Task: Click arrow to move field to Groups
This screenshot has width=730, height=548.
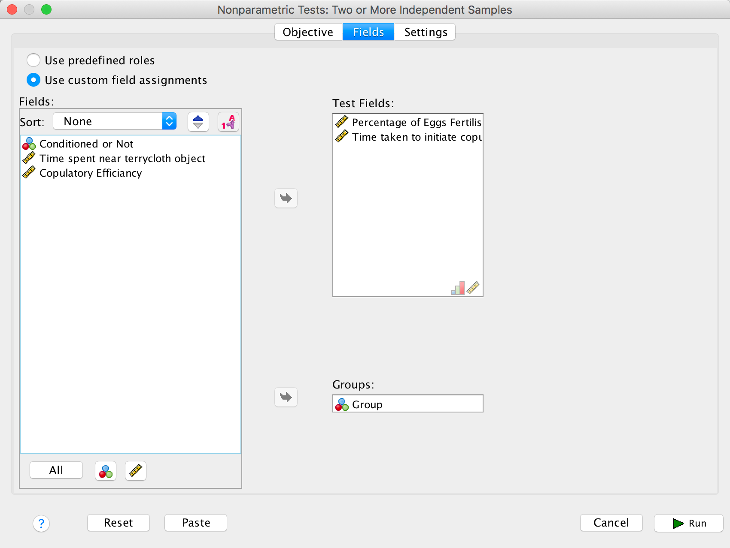Action: [286, 397]
